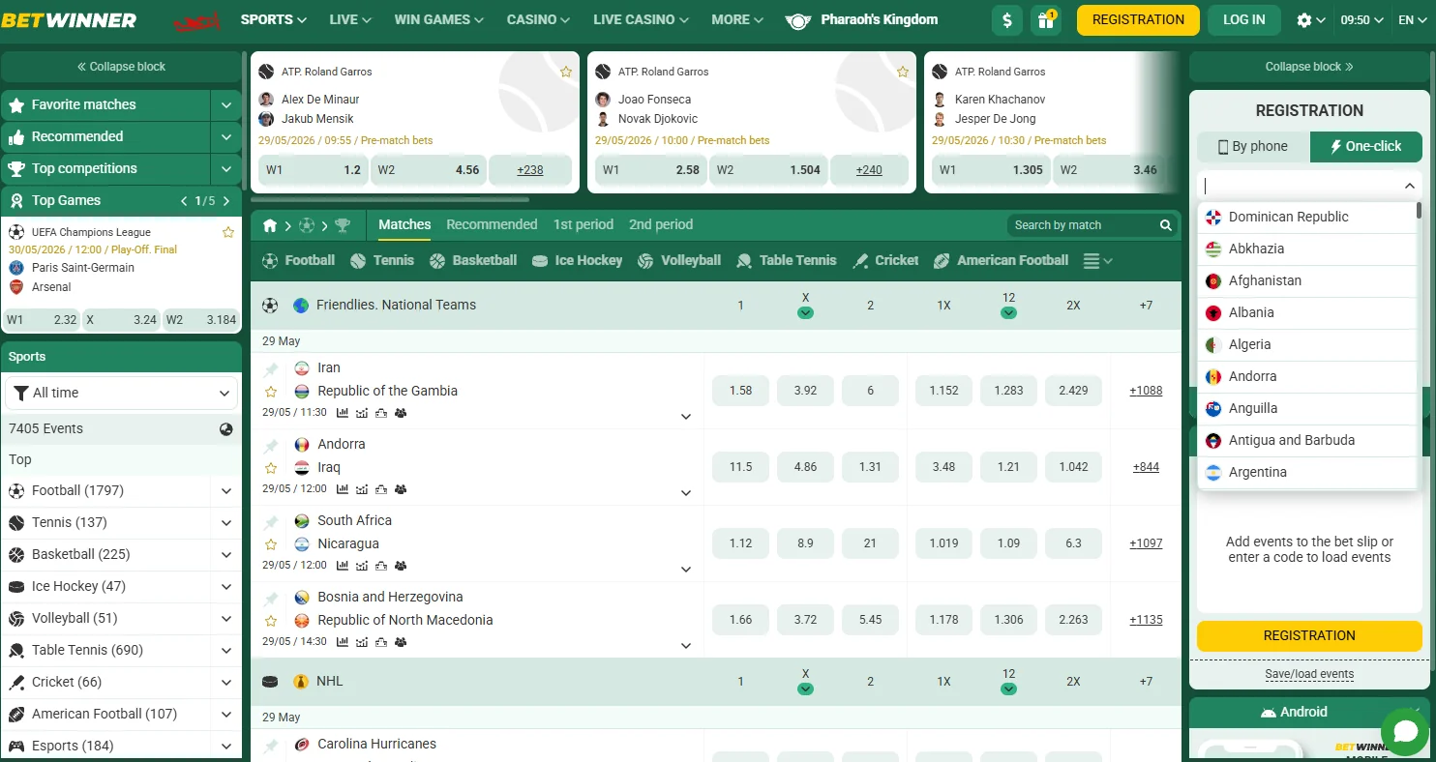Click the Log In button
The image size is (1436, 762).
[1244, 19]
